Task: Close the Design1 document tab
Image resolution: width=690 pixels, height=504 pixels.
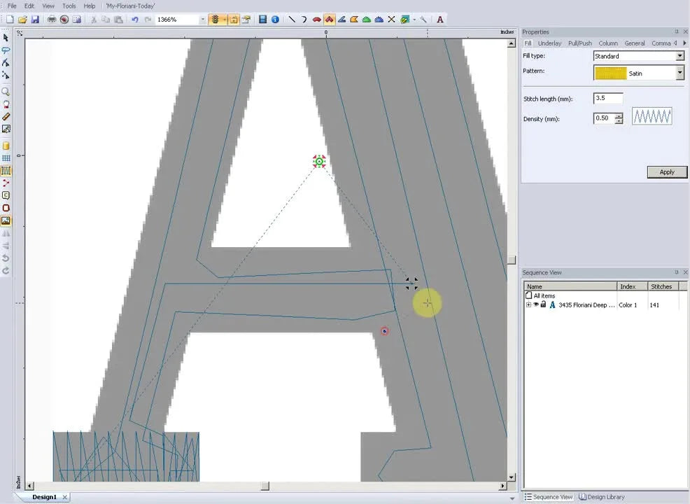Action: point(64,497)
